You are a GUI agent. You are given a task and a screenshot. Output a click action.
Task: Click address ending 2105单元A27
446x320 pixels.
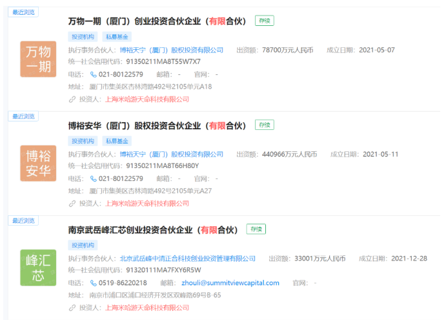[x=151, y=191]
